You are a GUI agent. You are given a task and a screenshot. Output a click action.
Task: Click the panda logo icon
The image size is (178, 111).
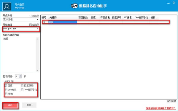(74, 6)
